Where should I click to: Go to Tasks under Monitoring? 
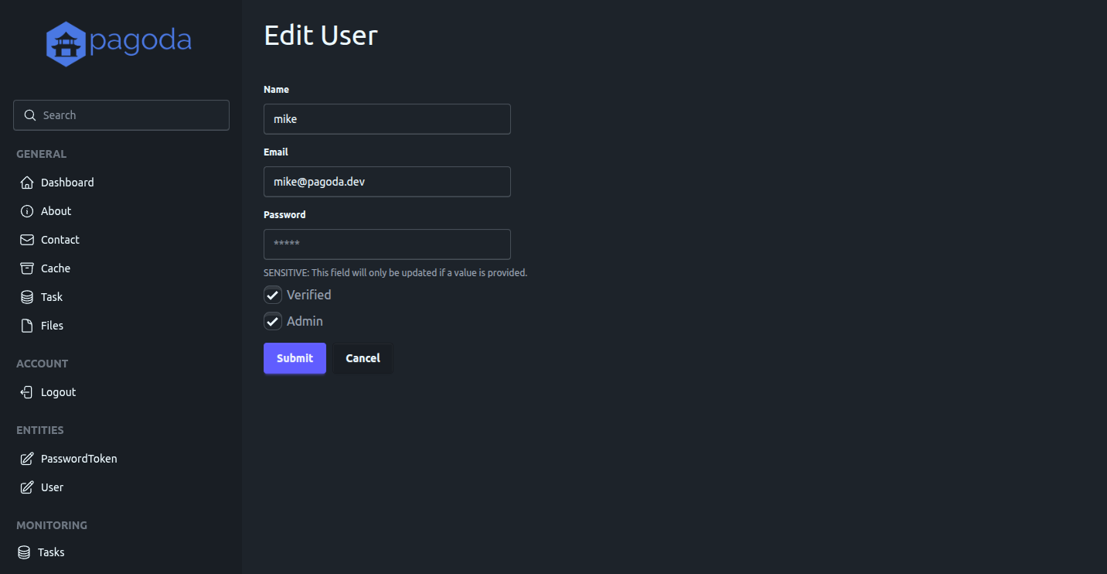click(51, 552)
